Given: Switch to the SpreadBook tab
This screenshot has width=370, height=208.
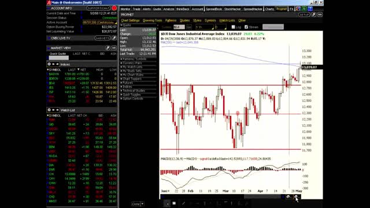Looking at the screenshot, I should [x=214, y=9].
